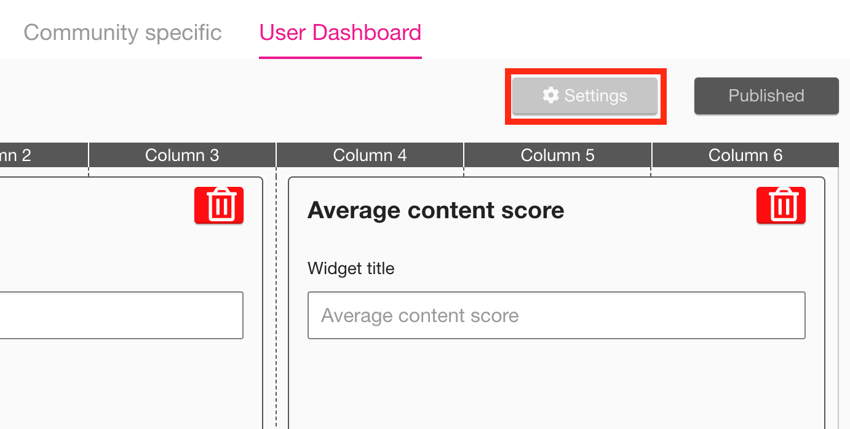Click the Column 4 header
850x429 pixels.
point(369,155)
